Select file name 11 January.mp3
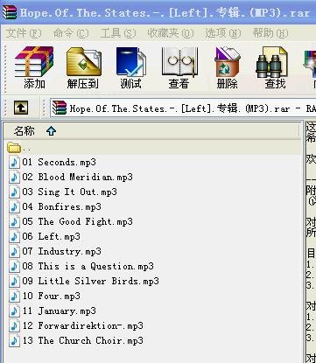The image size is (316, 363). [x=60, y=311]
